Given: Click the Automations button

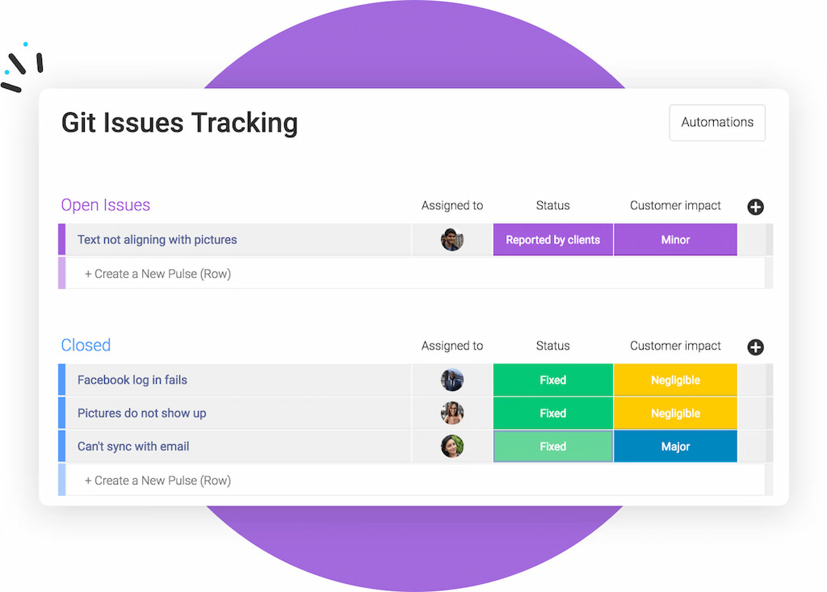Looking at the screenshot, I should [x=716, y=122].
